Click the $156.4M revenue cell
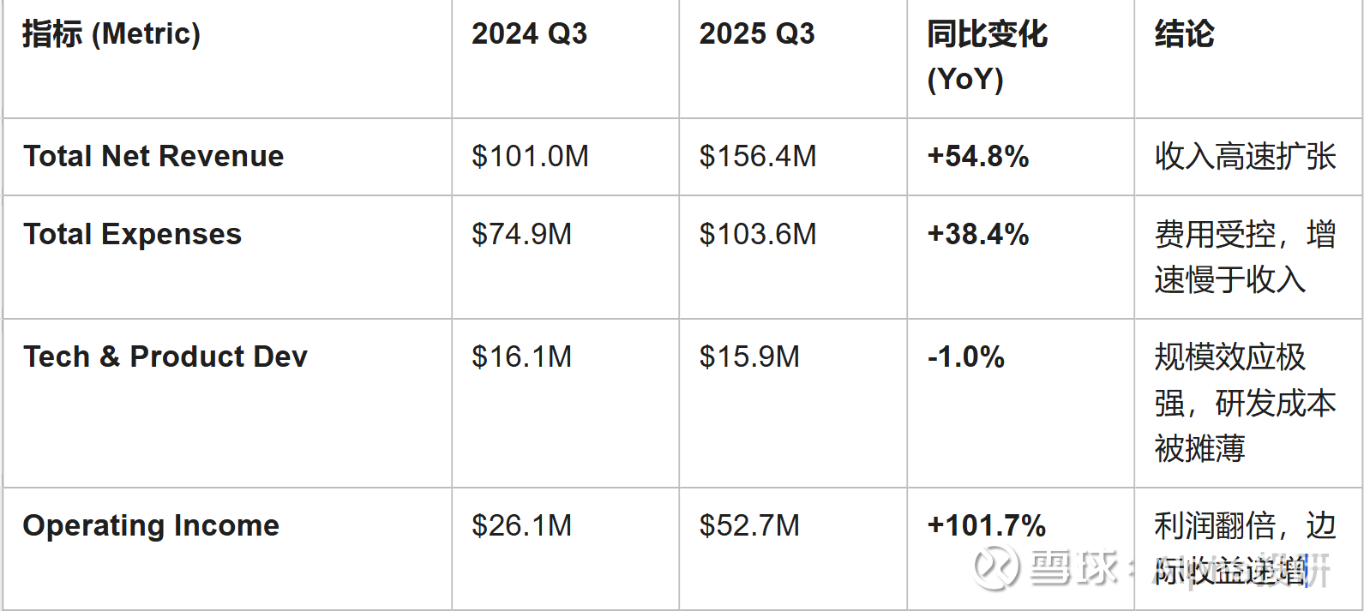The height and width of the screenshot is (611, 1370). 757,156
